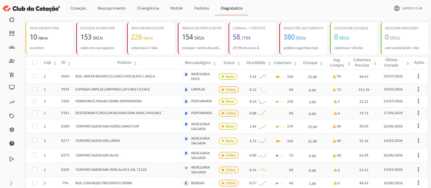Image resolution: width=431 pixels, height=188 pixels.
Task: Open the SKUs em Risco card
Action: (x=151, y=38)
